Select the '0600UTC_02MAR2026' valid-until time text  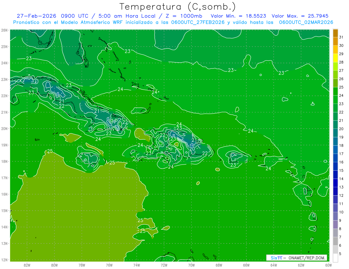click(306, 22)
